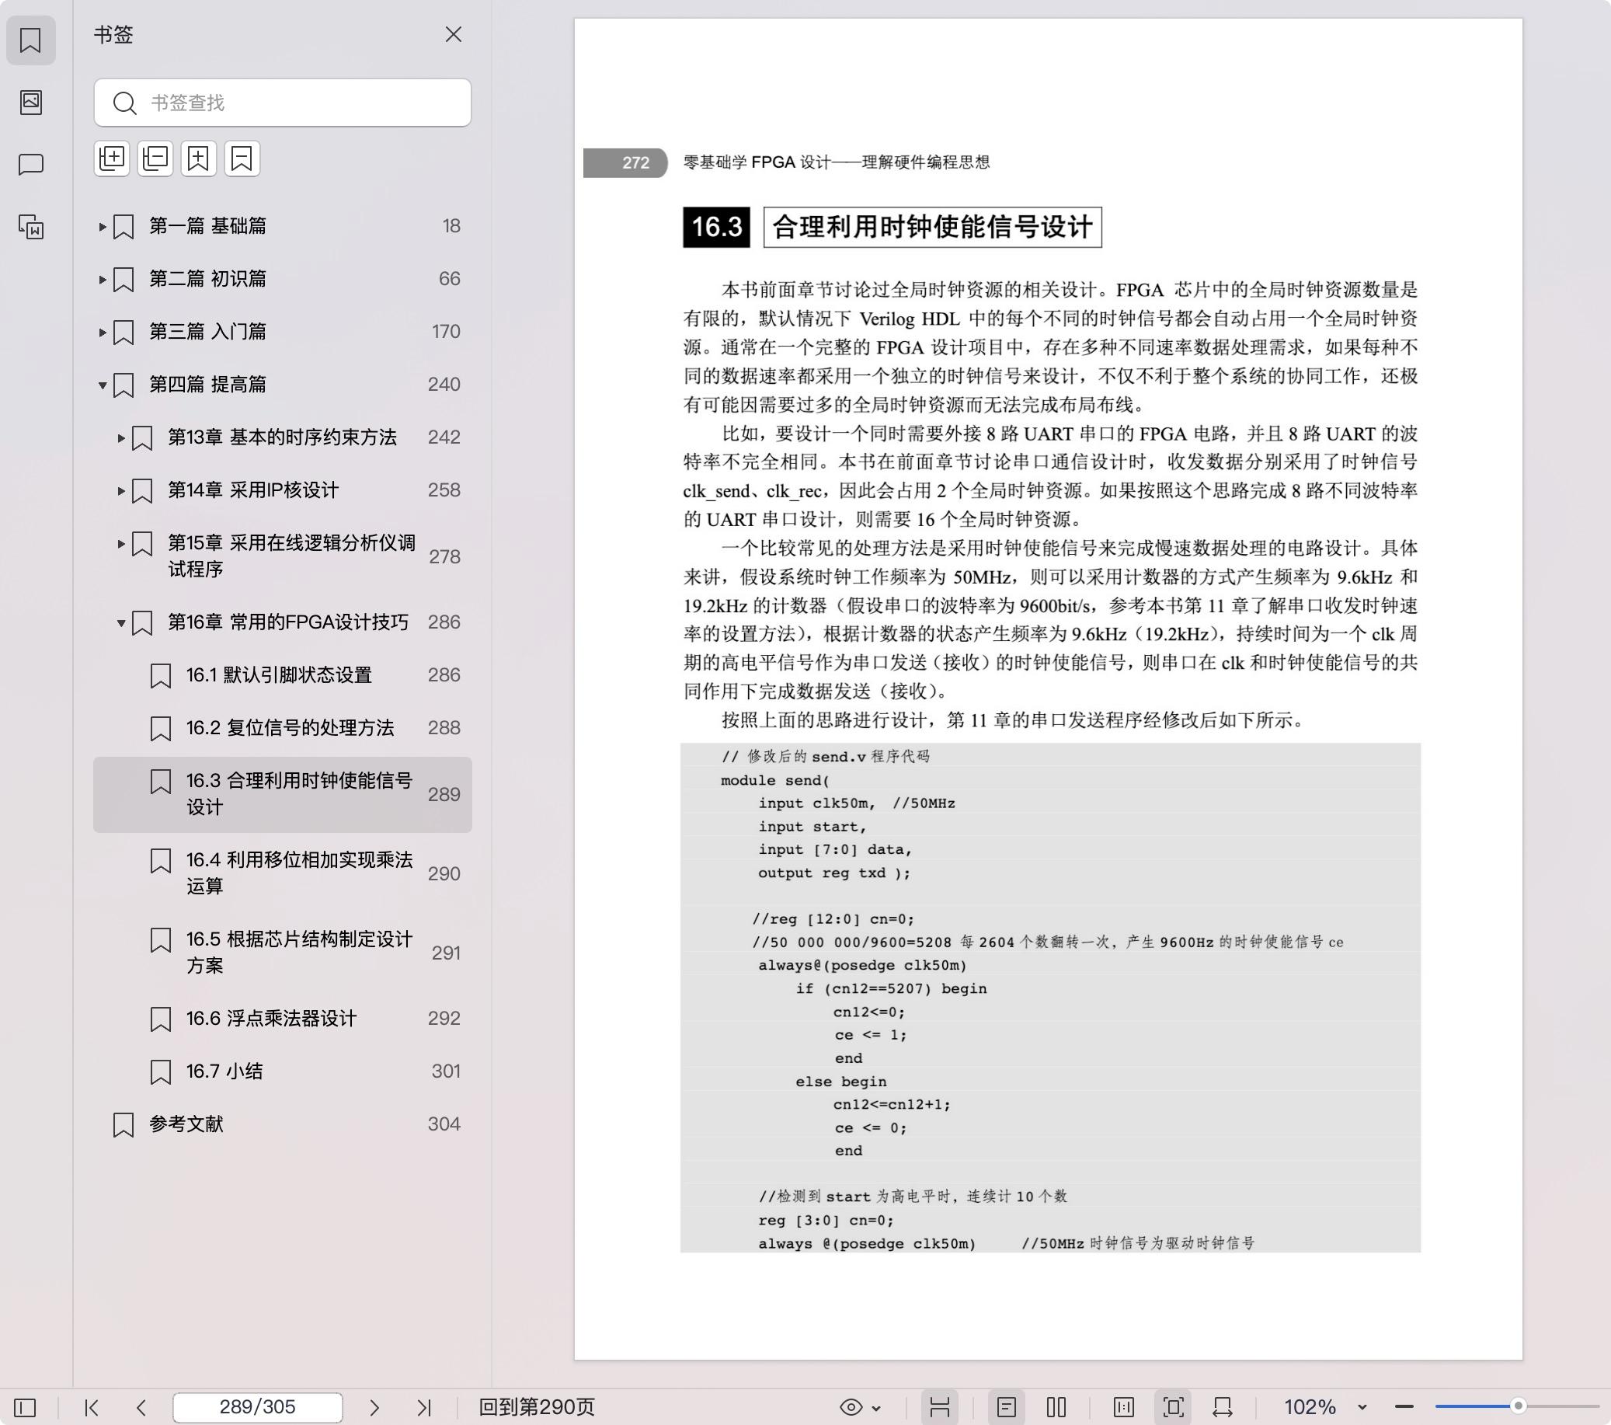The width and height of the screenshot is (1611, 1425).
Task: Collapse all bookmarks with the collapse-all icon
Action: pos(155,159)
